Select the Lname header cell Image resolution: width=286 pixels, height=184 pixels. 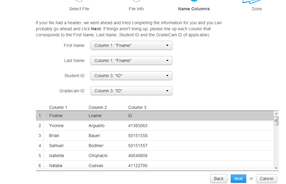95,116
